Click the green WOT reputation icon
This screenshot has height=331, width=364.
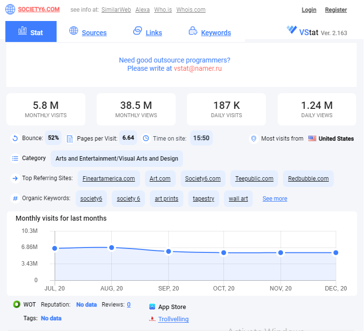tap(17, 304)
